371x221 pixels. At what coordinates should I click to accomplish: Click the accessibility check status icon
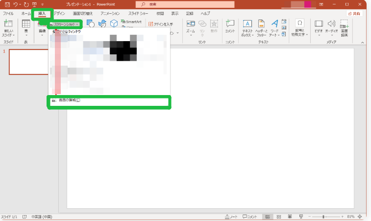tap(25, 217)
